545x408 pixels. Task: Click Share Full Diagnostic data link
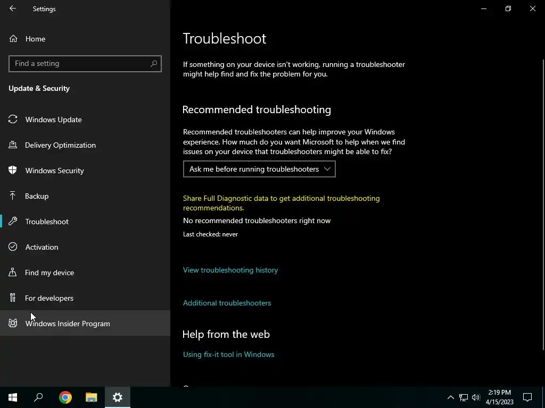(281, 203)
